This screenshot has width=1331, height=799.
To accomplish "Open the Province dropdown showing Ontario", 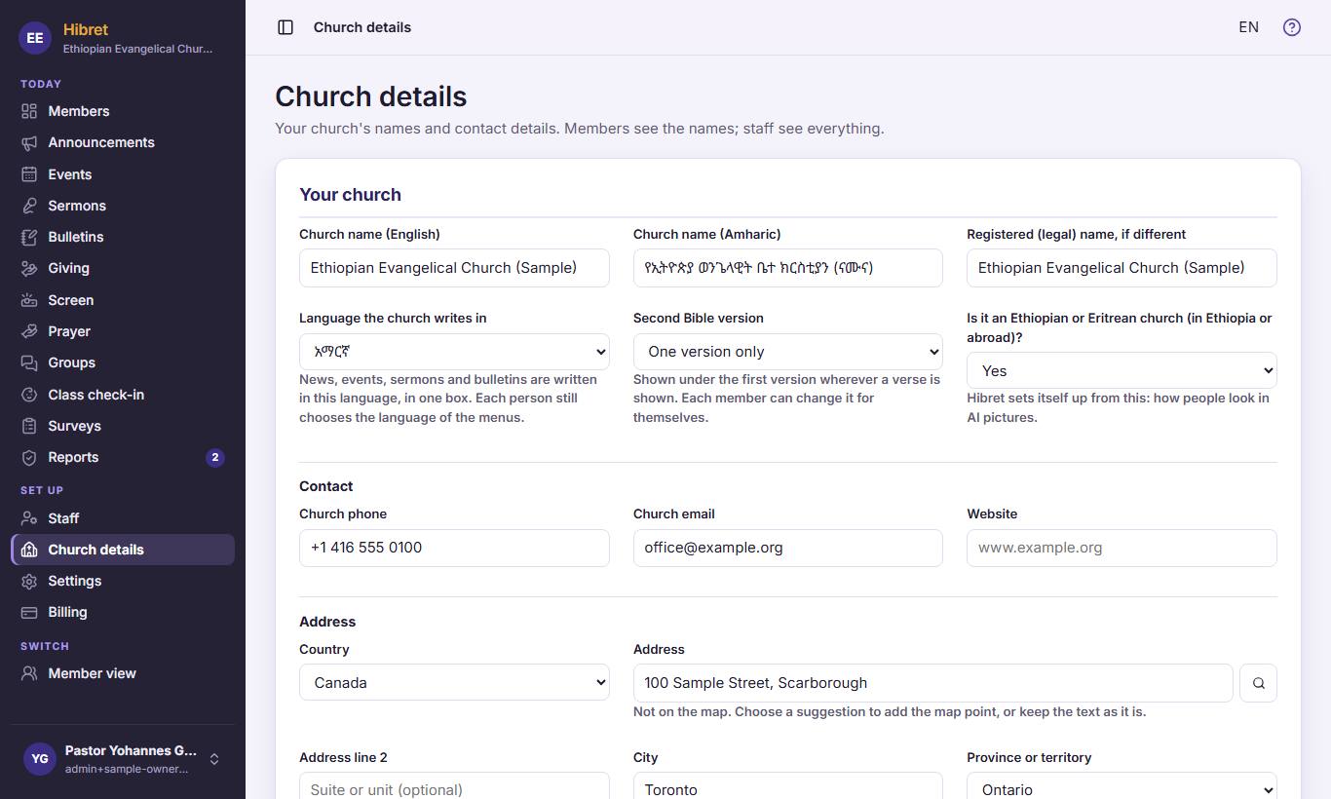I will point(1122,788).
